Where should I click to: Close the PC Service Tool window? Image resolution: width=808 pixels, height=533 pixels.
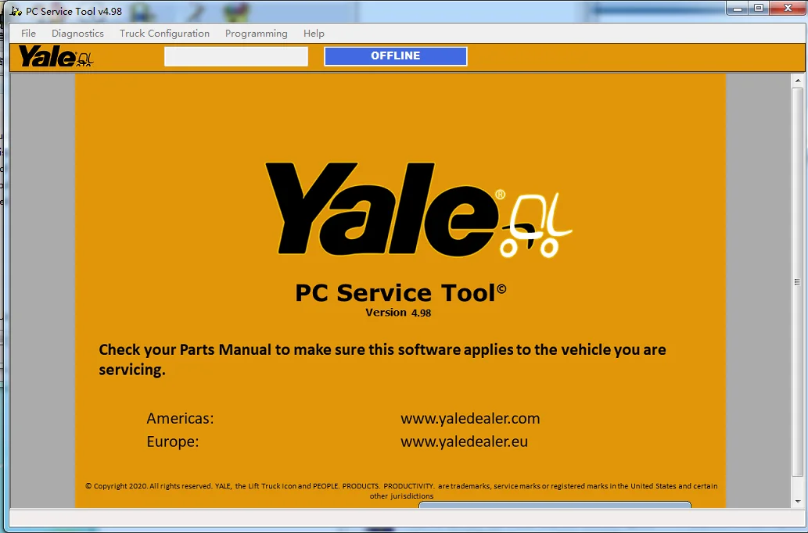click(x=788, y=9)
